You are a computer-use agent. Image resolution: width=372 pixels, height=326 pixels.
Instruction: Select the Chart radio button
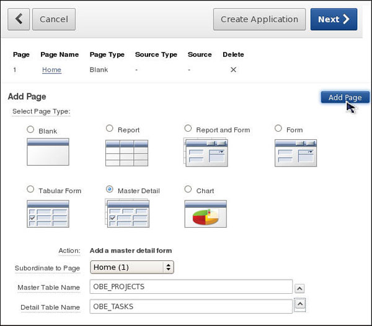[188, 189]
